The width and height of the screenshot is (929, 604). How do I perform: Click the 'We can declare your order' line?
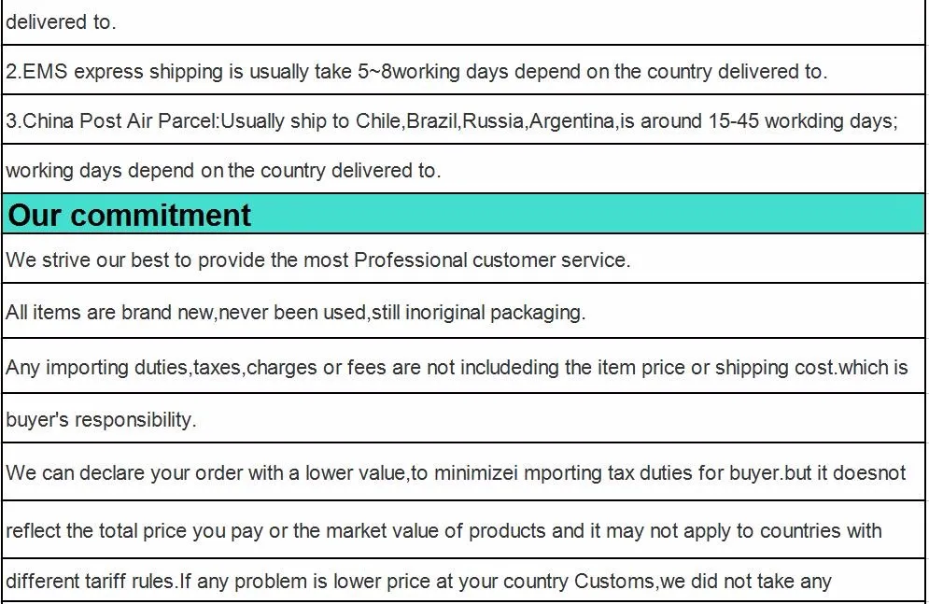pos(456,472)
